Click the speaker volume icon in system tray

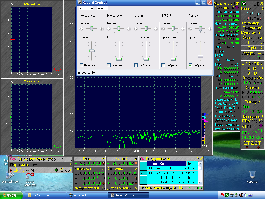pos(241,195)
